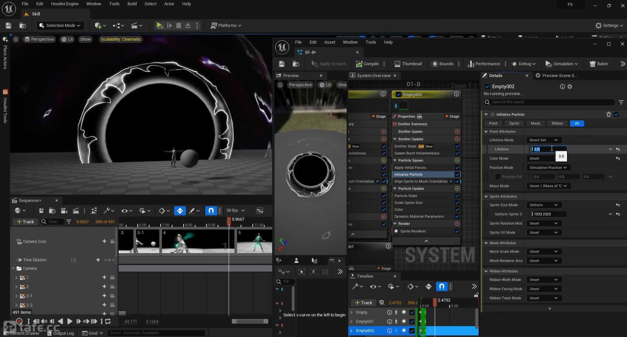Switch to Preview Scene Settings tab

(556, 76)
